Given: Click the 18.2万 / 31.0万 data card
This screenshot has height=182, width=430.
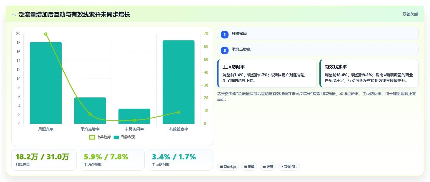Looking at the screenshot, I should [x=44, y=160].
